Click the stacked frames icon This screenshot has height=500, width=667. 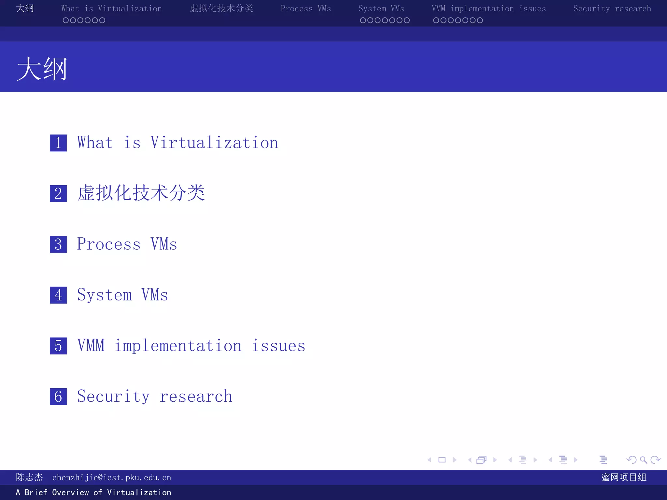tap(481, 460)
